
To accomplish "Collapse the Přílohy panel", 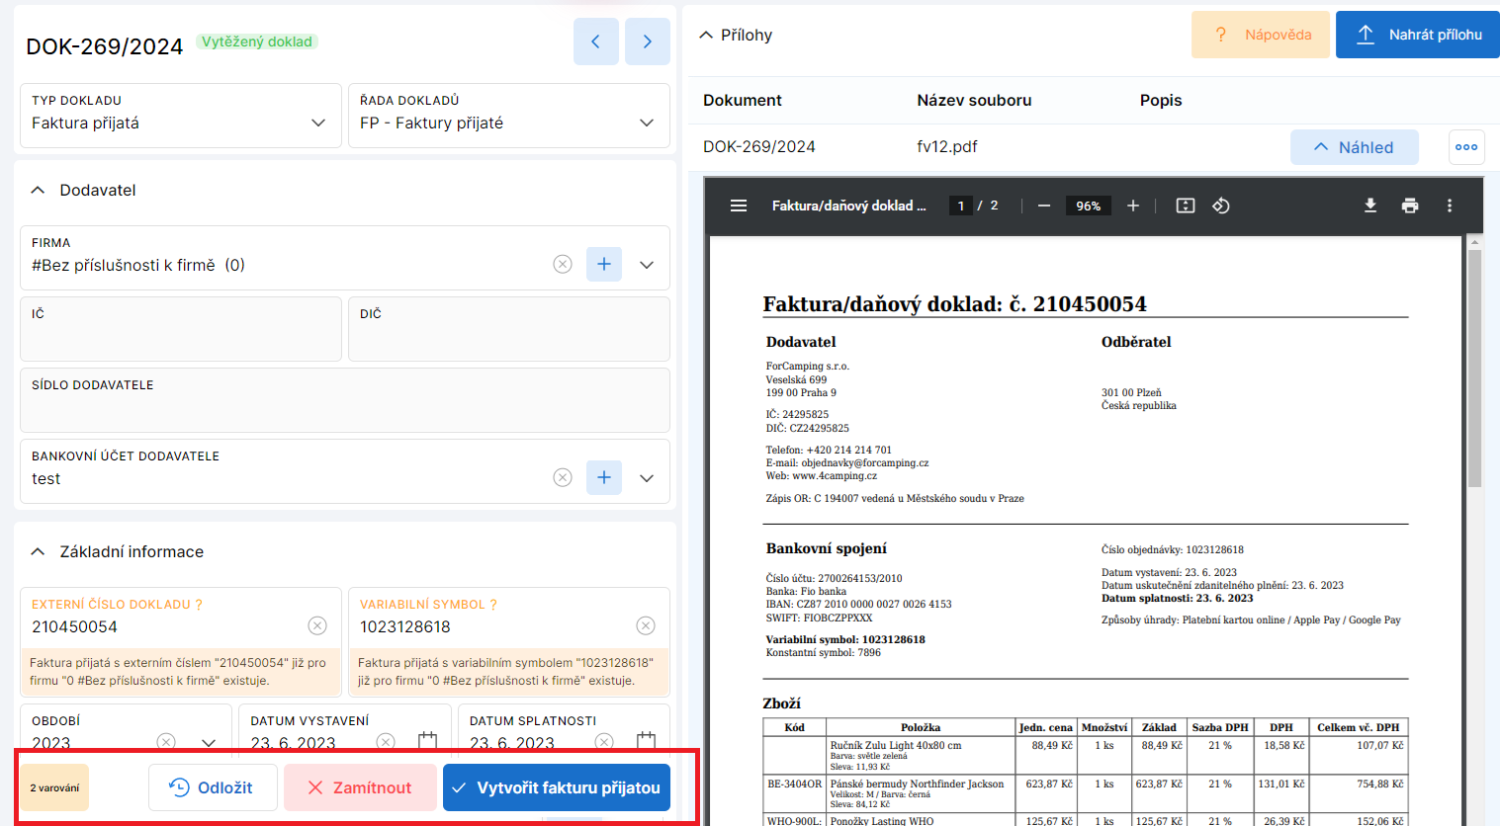I will [x=706, y=35].
